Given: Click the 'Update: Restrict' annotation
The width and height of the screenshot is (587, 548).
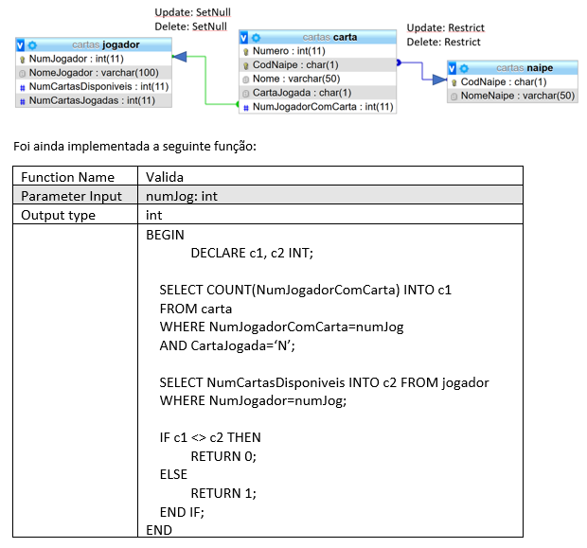Looking at the screenshot, I should [x=446, y=28].
